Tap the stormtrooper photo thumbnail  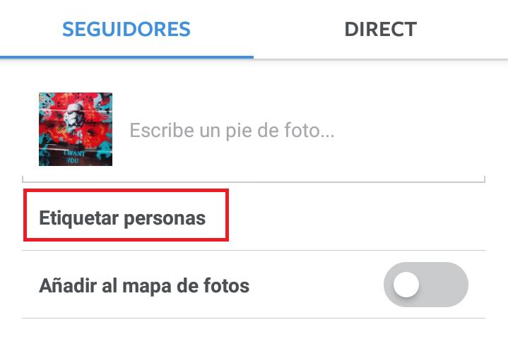[x=76, y=129]
